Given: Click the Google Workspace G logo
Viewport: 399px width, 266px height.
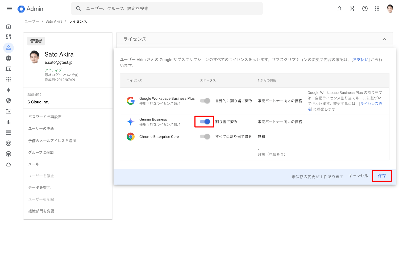Looking at the screenshot, I should click(131, 101).
